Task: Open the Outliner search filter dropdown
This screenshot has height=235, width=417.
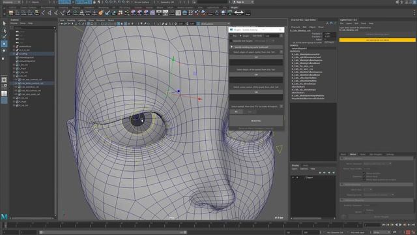Action: pos(55,27)
